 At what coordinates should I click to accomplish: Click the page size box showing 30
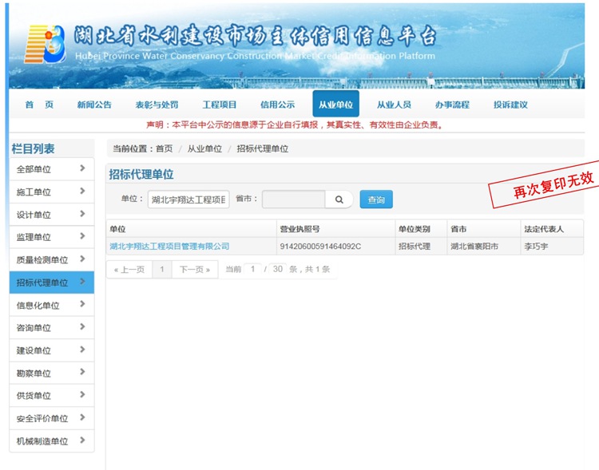pos(278,269)
